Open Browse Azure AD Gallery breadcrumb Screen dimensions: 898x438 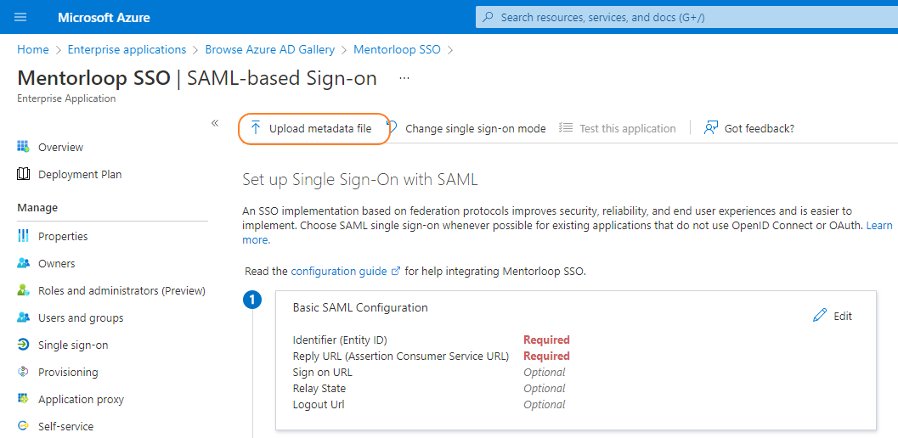tap(270, 50)
